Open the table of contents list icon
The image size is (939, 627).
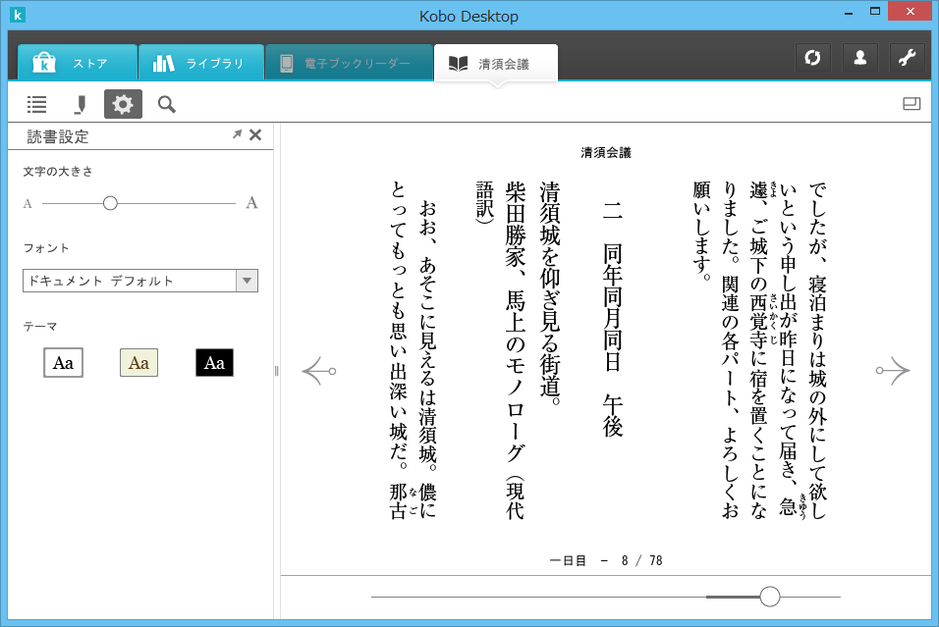[x=36, y=104]
